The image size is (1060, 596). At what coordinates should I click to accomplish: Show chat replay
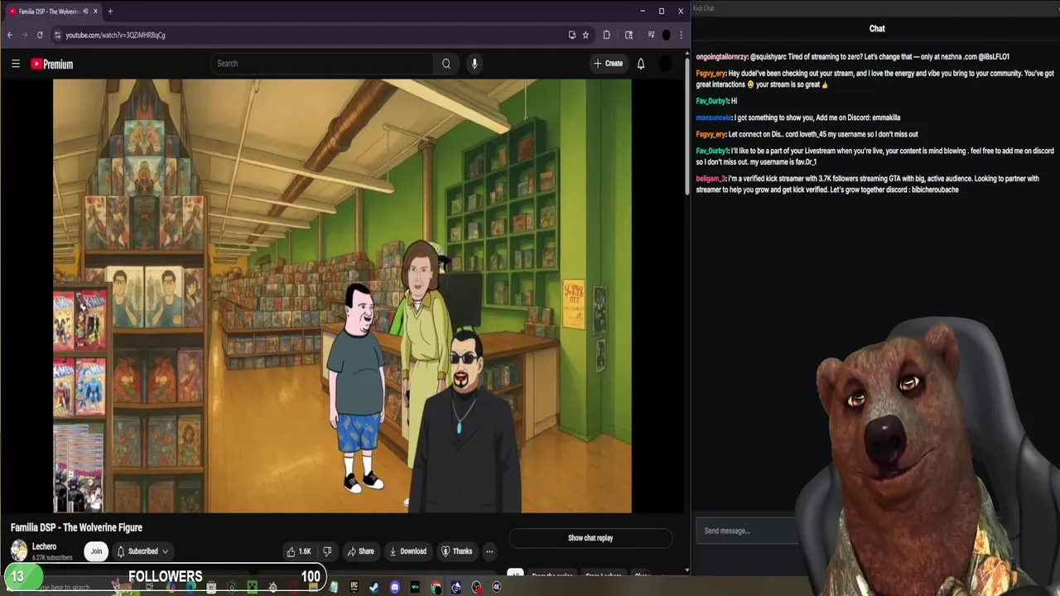click(x=590, y=538)
